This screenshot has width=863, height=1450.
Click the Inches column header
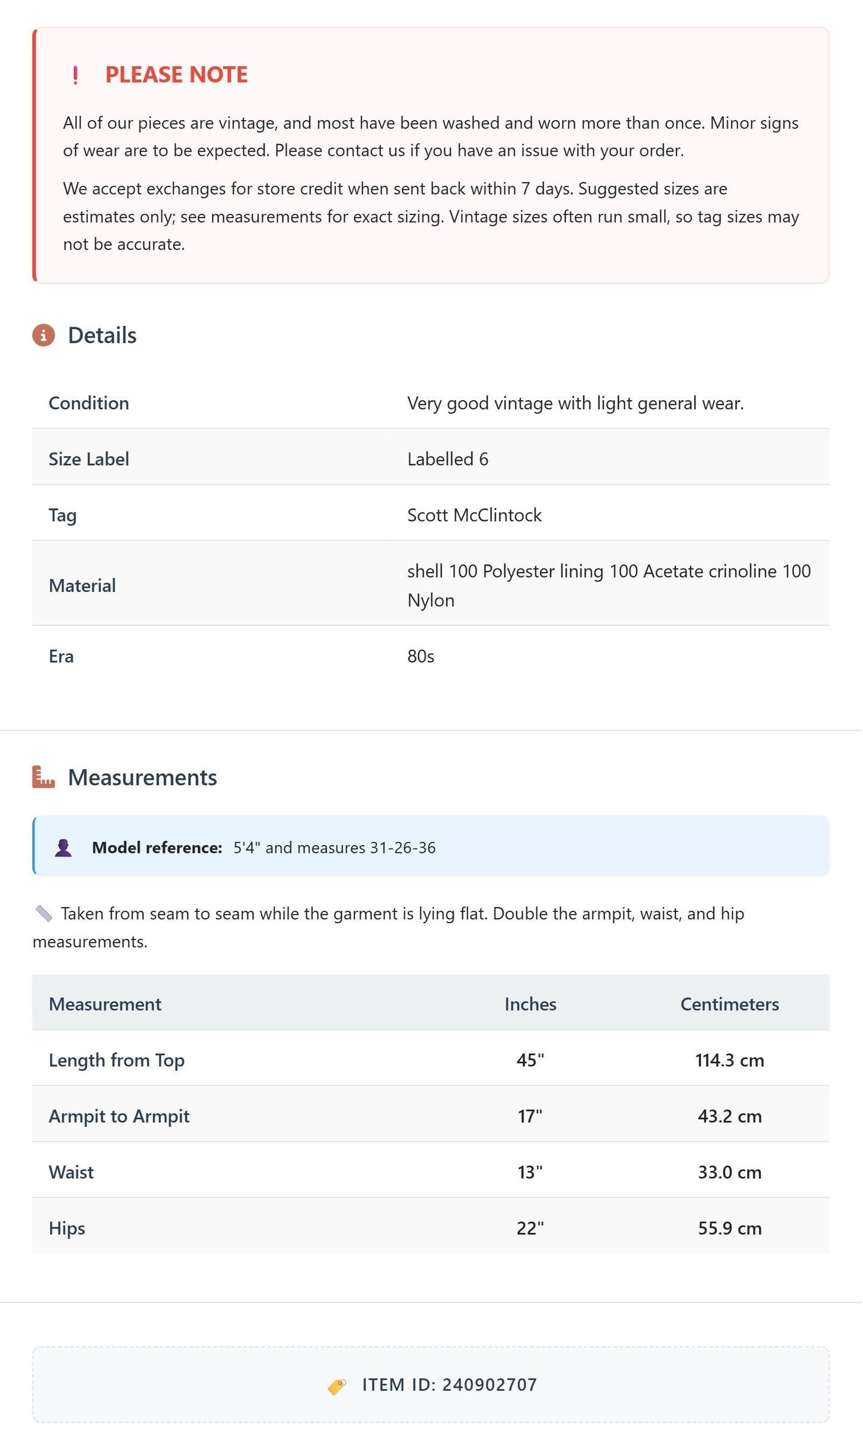tap(530, 1004)
